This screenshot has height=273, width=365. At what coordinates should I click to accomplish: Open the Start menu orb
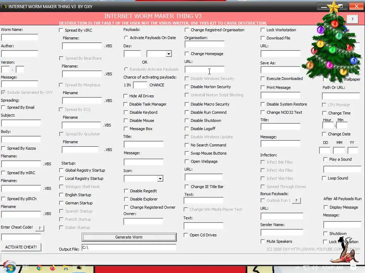pyautogui.click(x=9, y=267)
